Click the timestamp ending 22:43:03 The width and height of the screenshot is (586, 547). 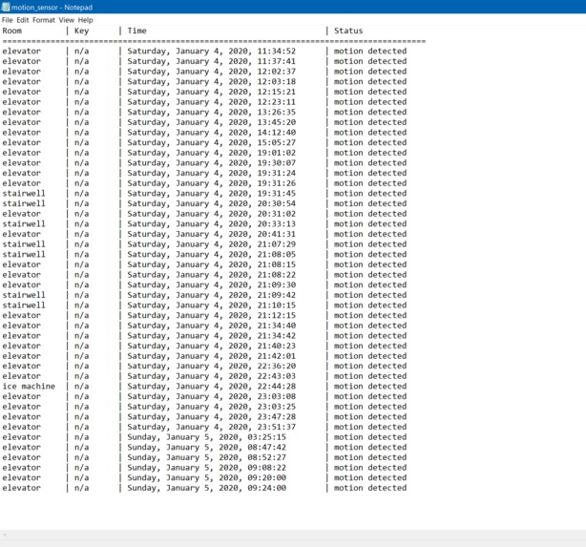point(212,376)
